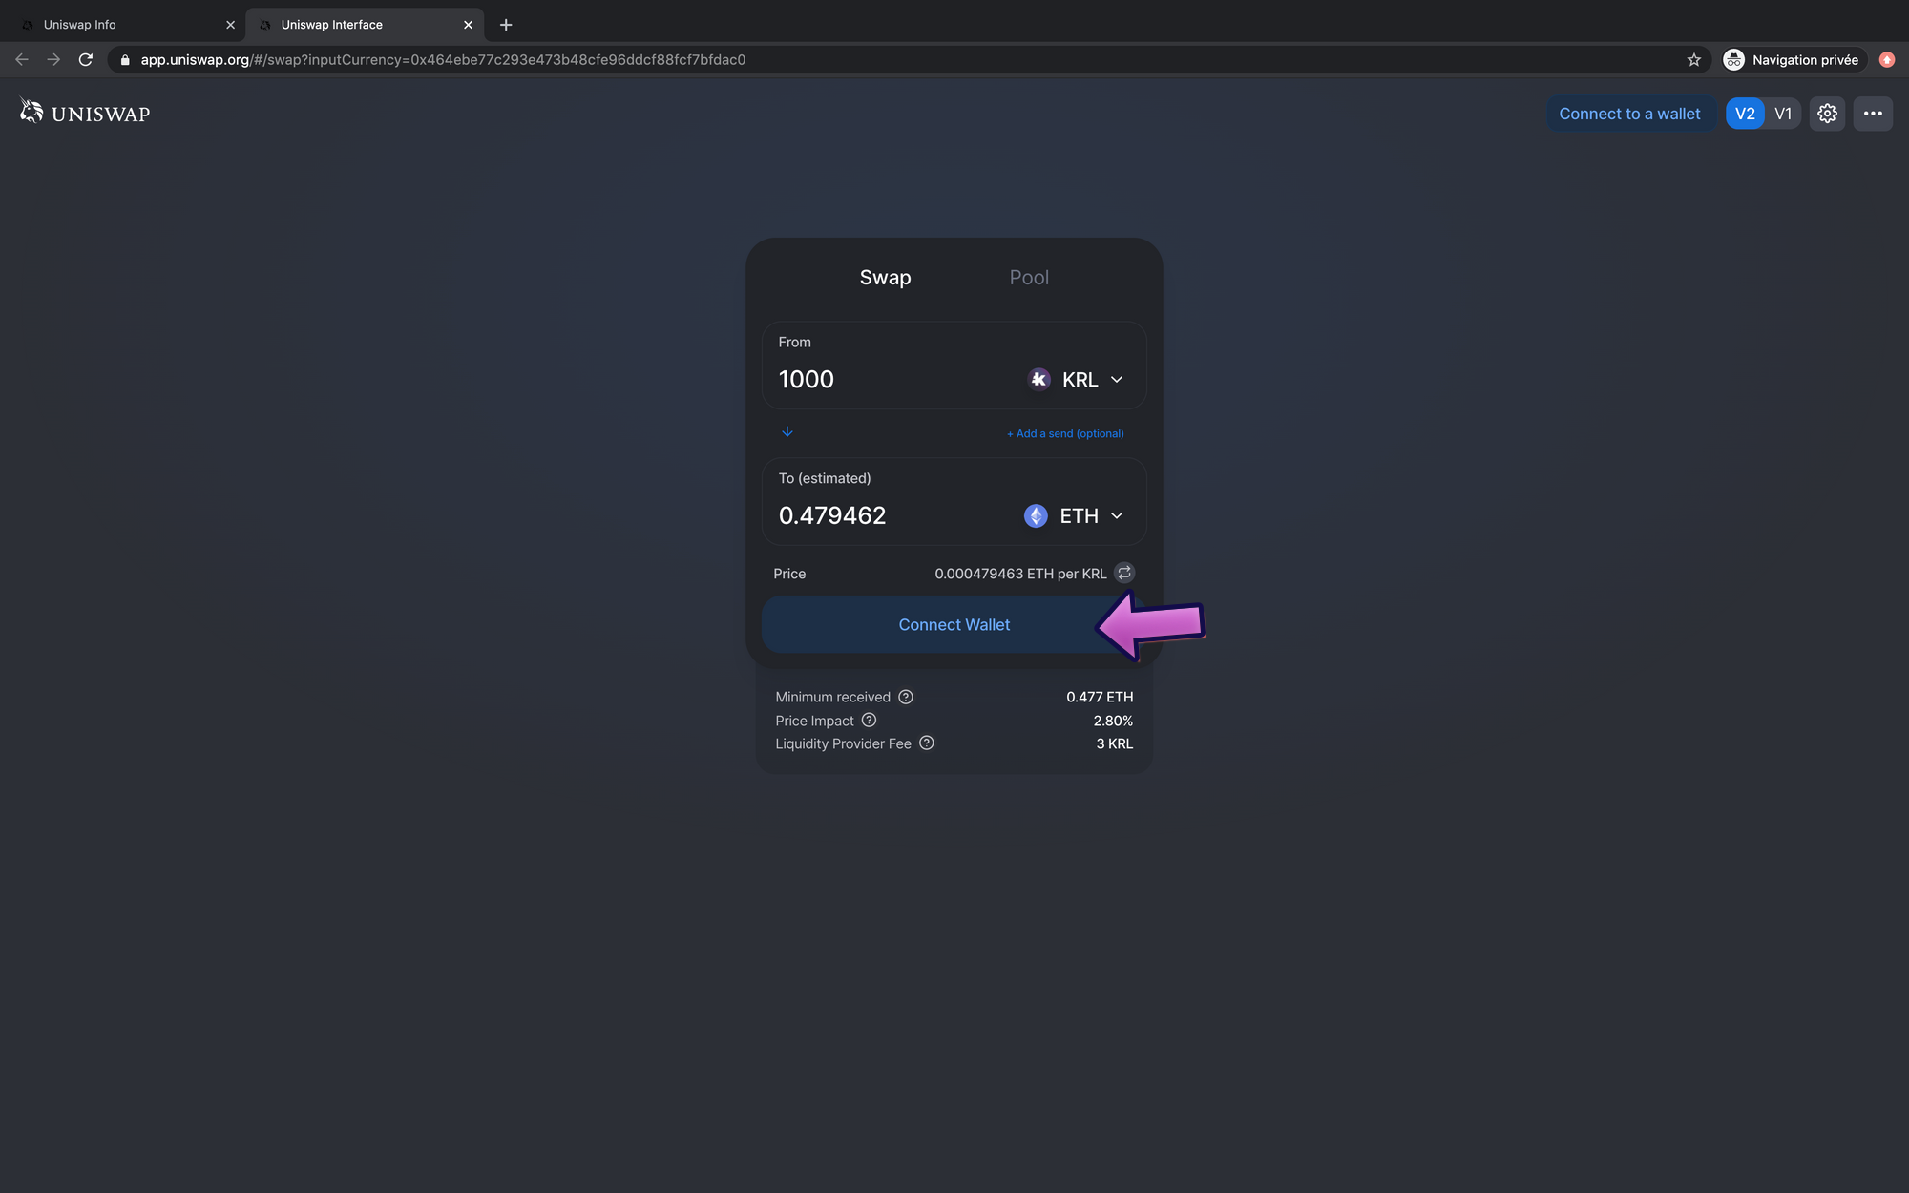
Task: Close the Uniswap Interface tab
Action: (x=468, y=25)
